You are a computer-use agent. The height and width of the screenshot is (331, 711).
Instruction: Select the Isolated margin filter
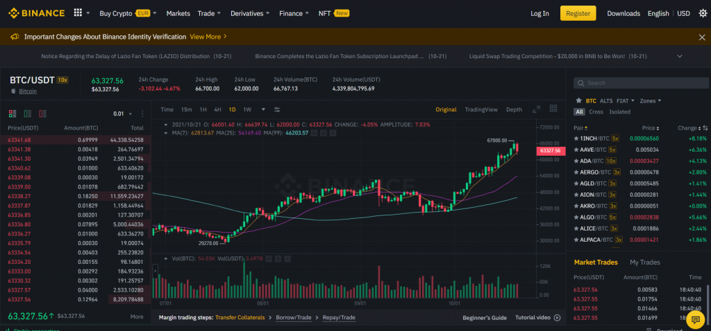620,111
